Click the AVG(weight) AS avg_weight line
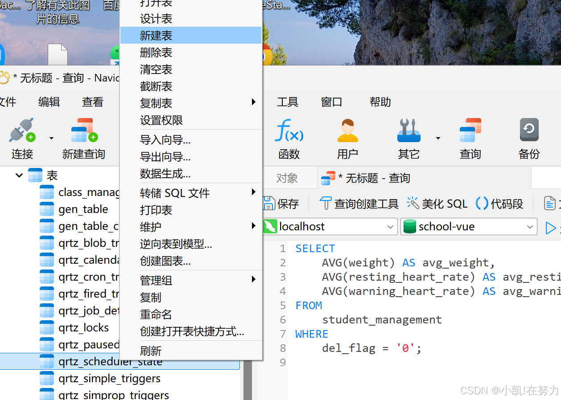Viewport: 561px width, 400px height. coord(408,262)
